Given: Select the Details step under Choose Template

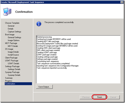Looking at the screenshot, I should coord(11,29).
